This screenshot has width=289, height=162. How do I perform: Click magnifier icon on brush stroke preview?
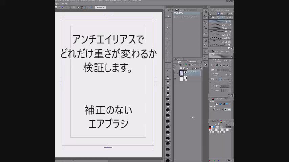pos(232,57)
